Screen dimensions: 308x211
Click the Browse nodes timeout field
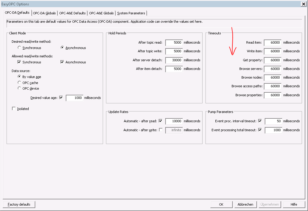coord(273,78)
